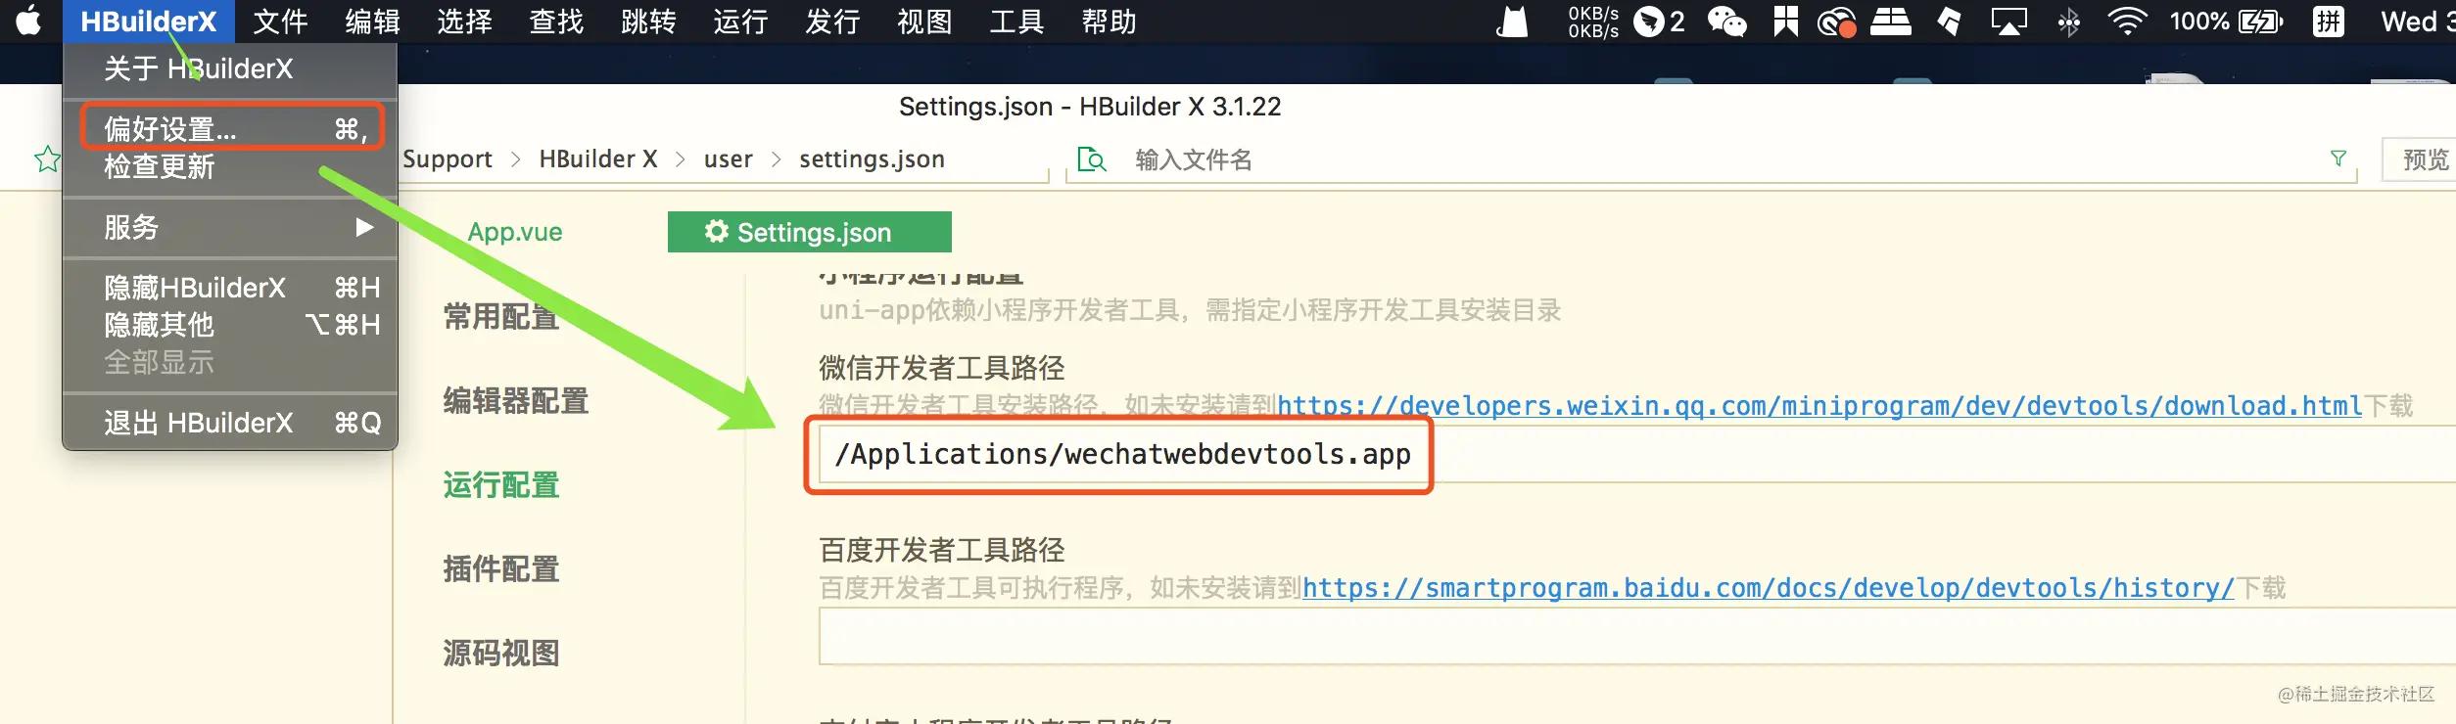
Task: Click the green filter funnel icon
Action: pos(2338,158)
